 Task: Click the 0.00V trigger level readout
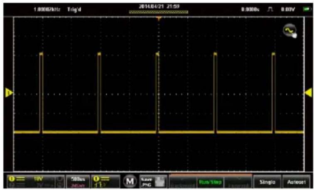[x=288, y=9]
